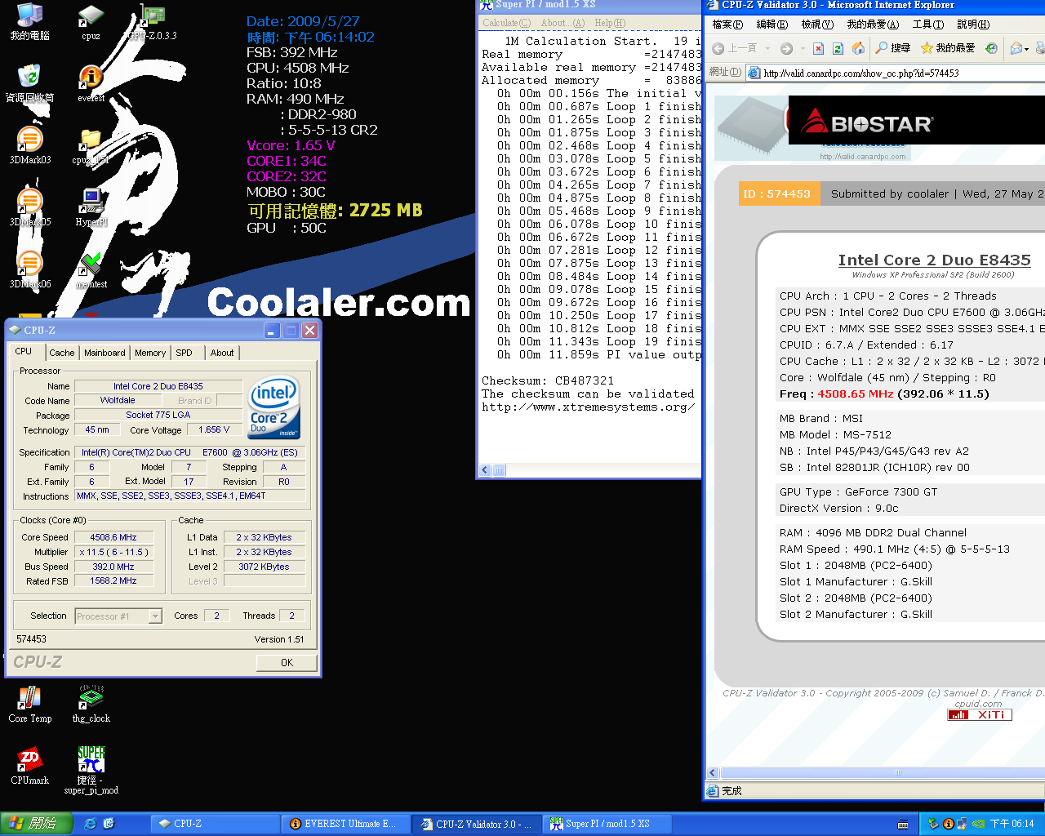Open the 說明(H) Help menu in Internet Explorer
This screenshot has width=1045, height=836.
point(973,24)
